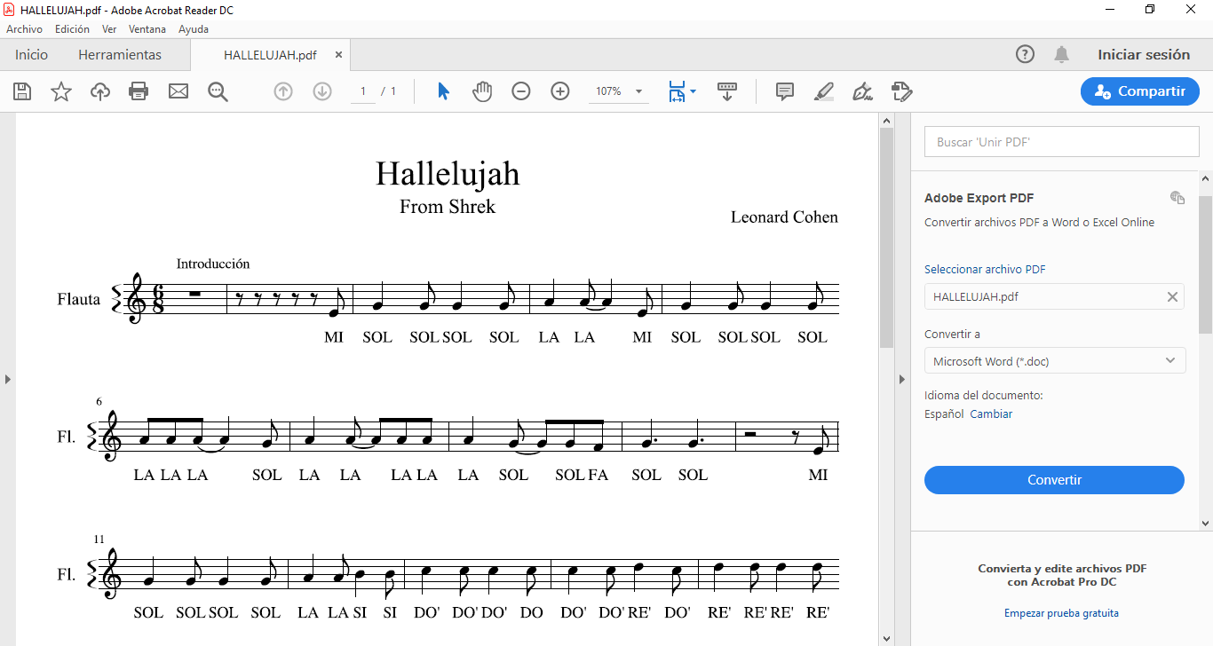Click the Save file icon
Screen dimensions: 1213x646
click(22, 91)
